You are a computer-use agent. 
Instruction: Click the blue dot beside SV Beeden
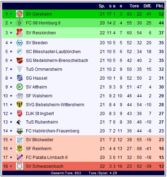(11, 43)
